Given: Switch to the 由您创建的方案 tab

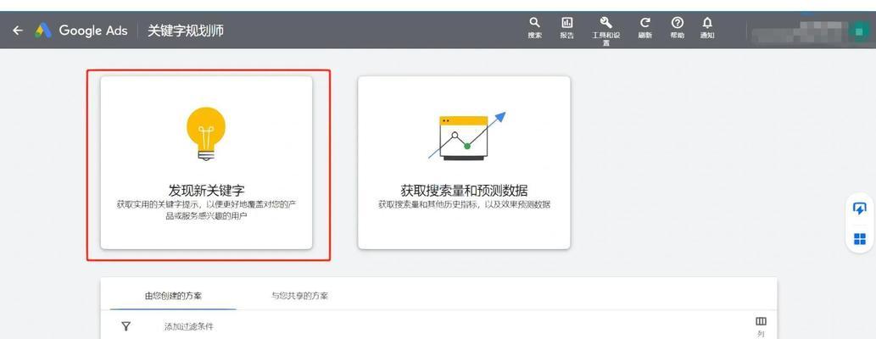Looking at the screenshot, I should 173,296.
